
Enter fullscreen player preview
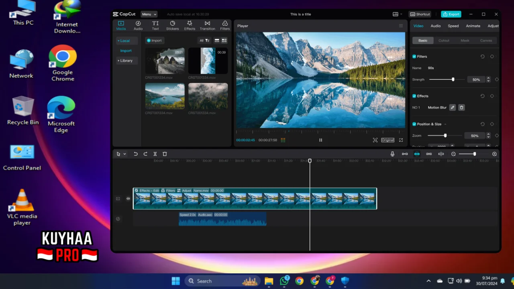click(401, 140)
